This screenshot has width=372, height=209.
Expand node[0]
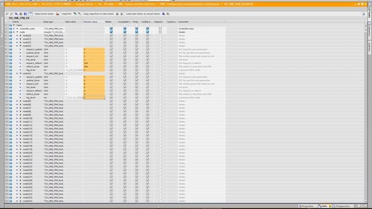coord(20,35)
